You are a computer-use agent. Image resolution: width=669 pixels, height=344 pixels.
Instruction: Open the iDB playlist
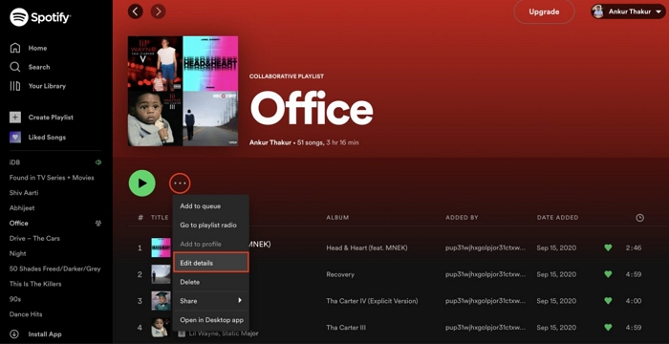(x=15, y=162)
